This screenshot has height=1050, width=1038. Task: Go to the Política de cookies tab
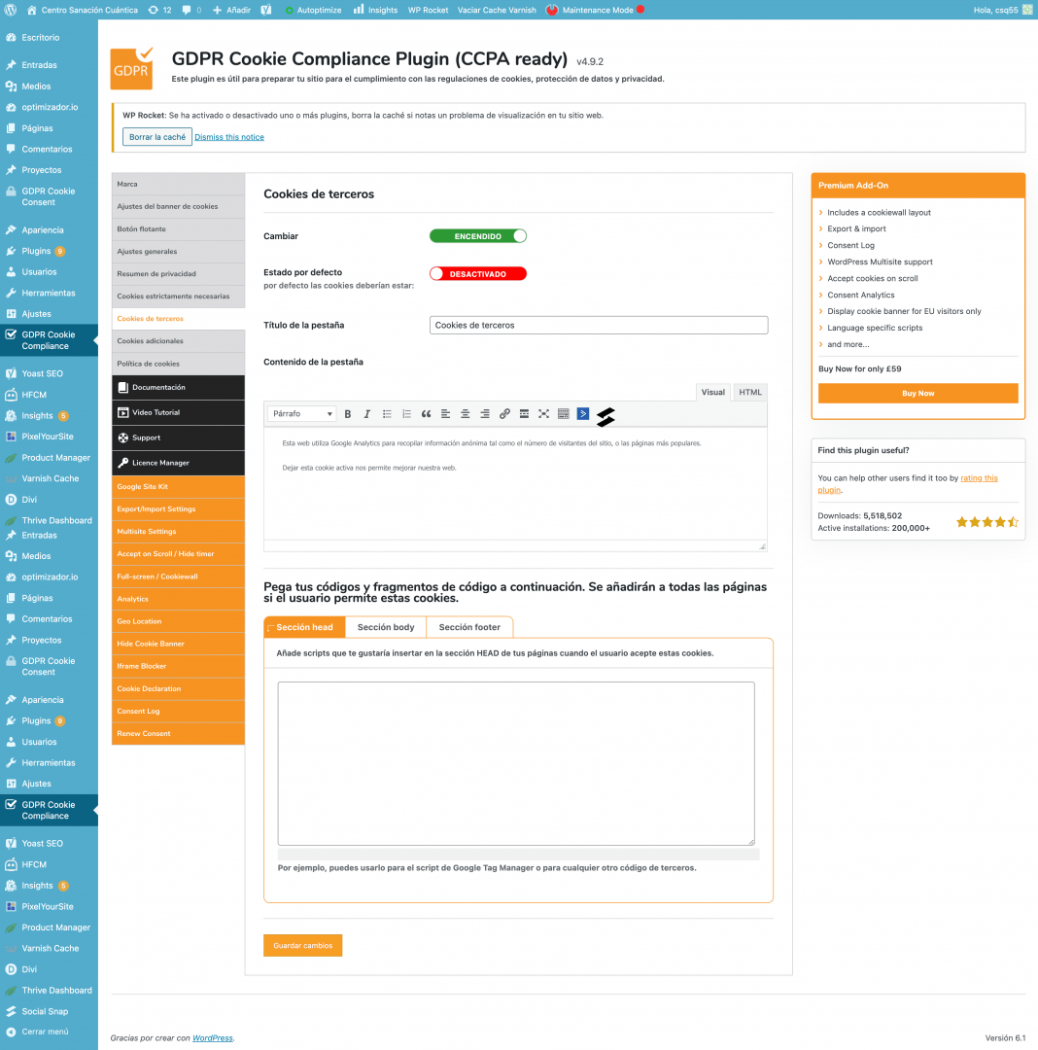tap(178, 364)
